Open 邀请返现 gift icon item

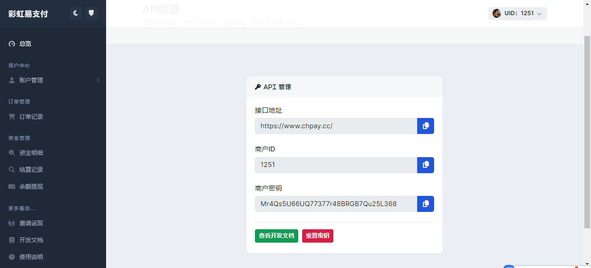pyautogui.click(x=12, y=223)
